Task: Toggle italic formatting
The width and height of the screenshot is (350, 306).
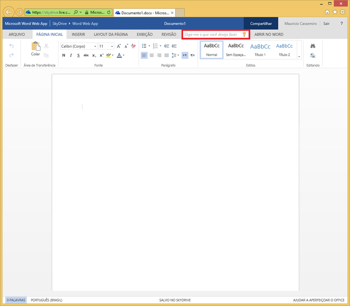Action: point(71,55)
